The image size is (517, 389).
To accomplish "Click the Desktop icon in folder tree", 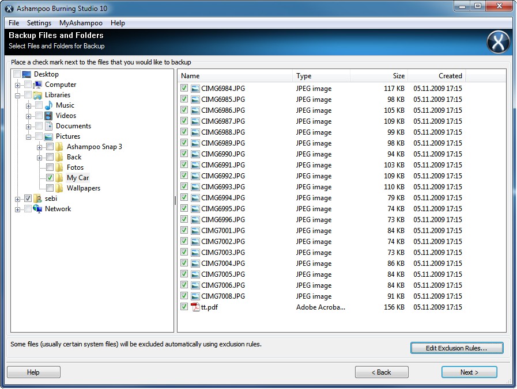I will [x=27, y=74].
